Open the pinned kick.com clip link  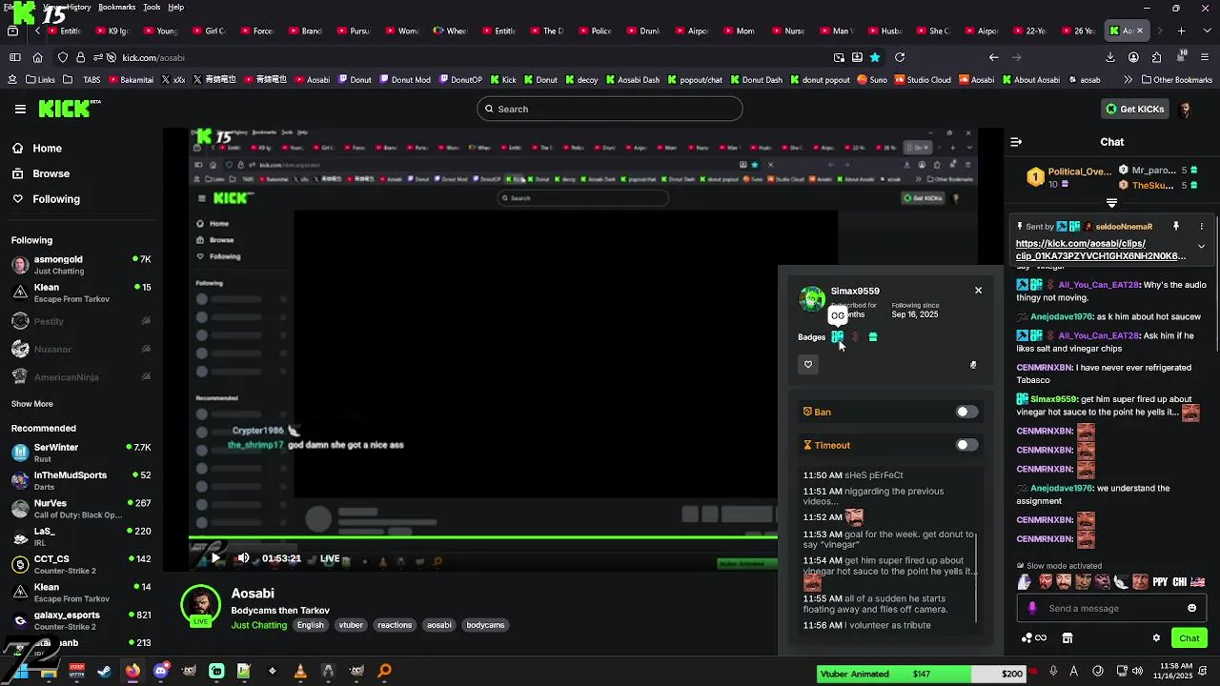coord(1101,250)
